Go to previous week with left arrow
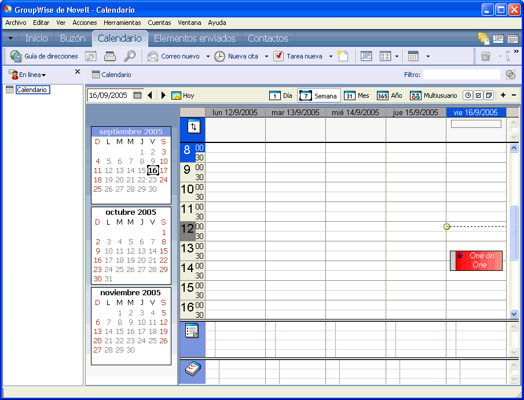This screenshot has height=400, width=524. coord(150,96)
